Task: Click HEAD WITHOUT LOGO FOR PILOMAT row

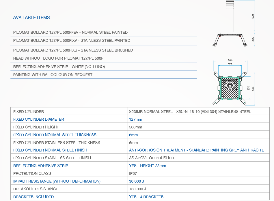Action: pos(104,58)
